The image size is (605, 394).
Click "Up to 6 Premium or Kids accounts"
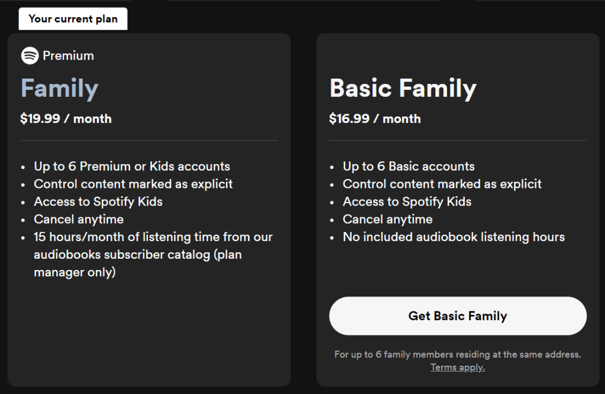(132, 166)
